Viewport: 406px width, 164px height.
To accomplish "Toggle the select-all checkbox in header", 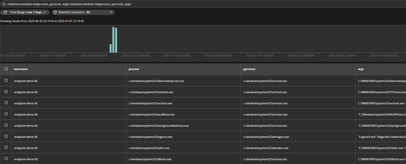I will 6,69.
